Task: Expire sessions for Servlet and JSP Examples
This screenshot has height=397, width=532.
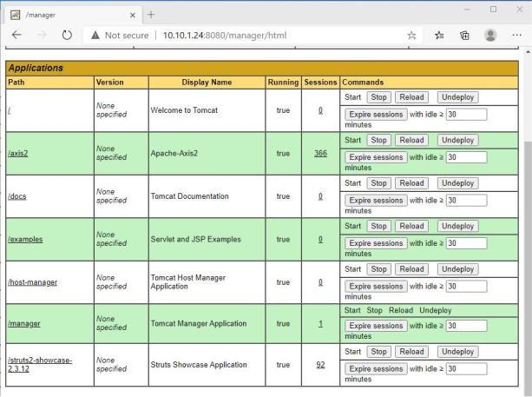Action: (376, 243)
